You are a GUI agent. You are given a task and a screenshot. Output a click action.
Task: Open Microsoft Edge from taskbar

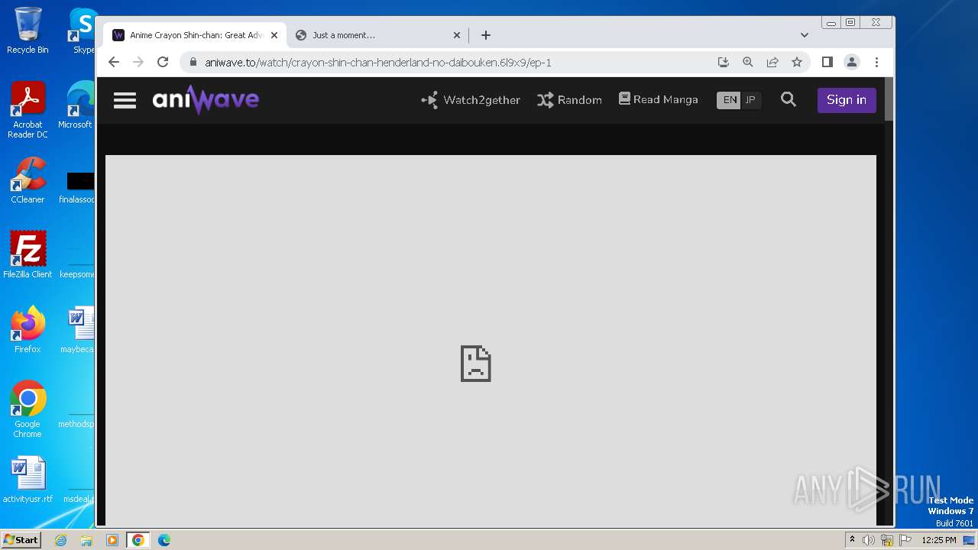click(x=164, y=540)
